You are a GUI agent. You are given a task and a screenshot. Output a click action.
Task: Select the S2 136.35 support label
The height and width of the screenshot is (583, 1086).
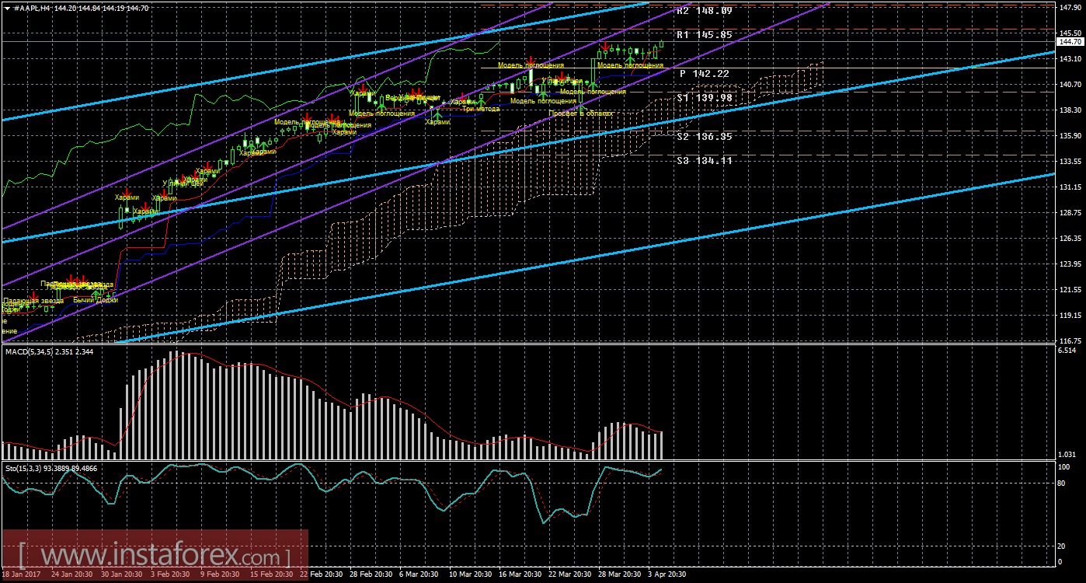point(705,136)
